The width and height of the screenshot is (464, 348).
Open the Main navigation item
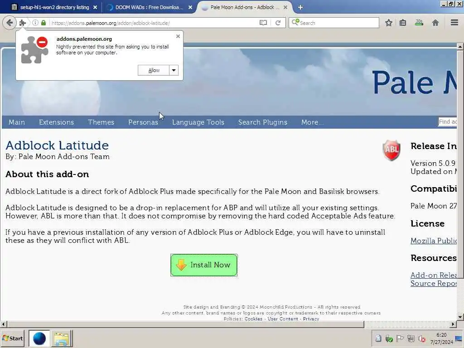point(17,122)
